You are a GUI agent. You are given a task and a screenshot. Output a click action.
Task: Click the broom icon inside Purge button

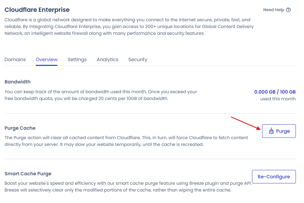[x=271, y=131]
